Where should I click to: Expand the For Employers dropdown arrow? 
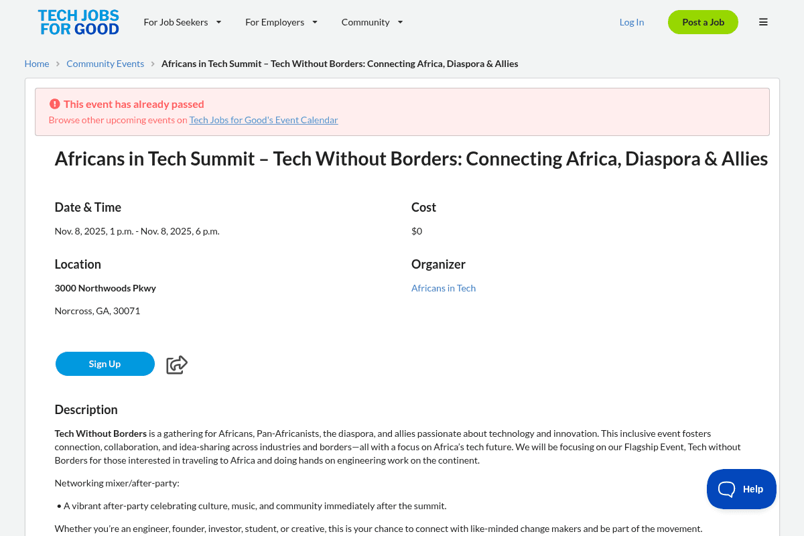pyautogui.click(x=315, y=22)
